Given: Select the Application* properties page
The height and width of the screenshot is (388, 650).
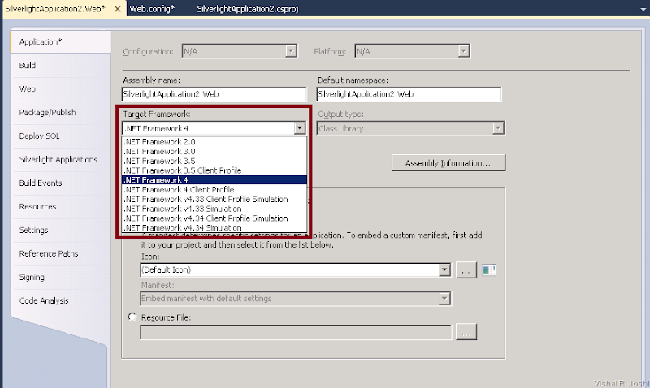Looking at the screenshot, I should [60, 42].
